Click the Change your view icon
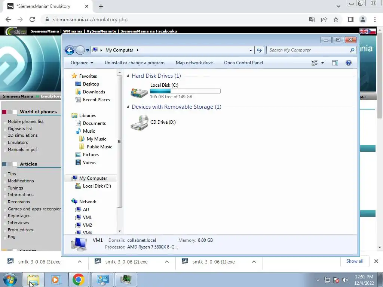The height and width of the screenshot is (287, 383). click(315, 63)
